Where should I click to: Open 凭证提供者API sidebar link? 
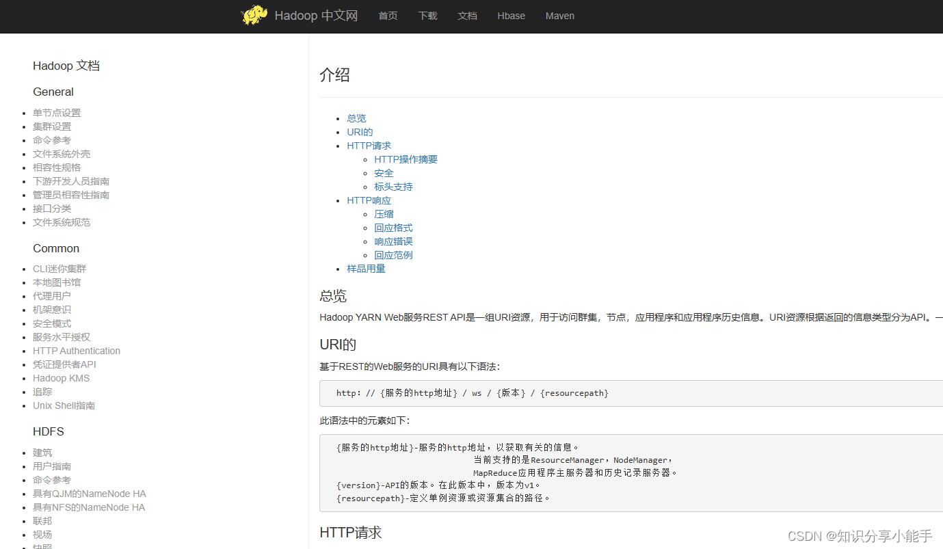tap(64, 364)
